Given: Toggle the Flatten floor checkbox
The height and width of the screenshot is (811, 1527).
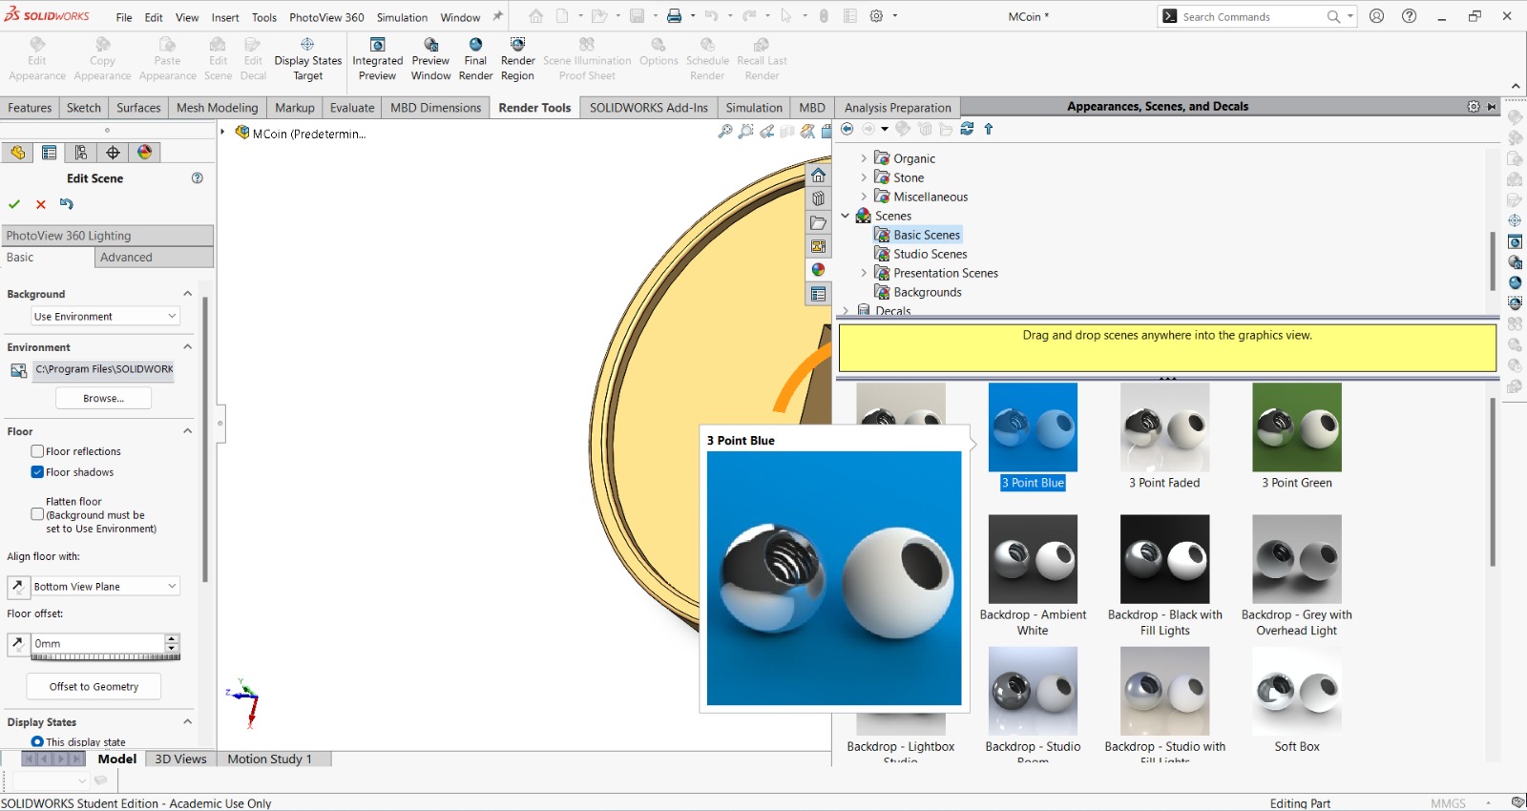Looking at the screenshot, I should point(37,514).
